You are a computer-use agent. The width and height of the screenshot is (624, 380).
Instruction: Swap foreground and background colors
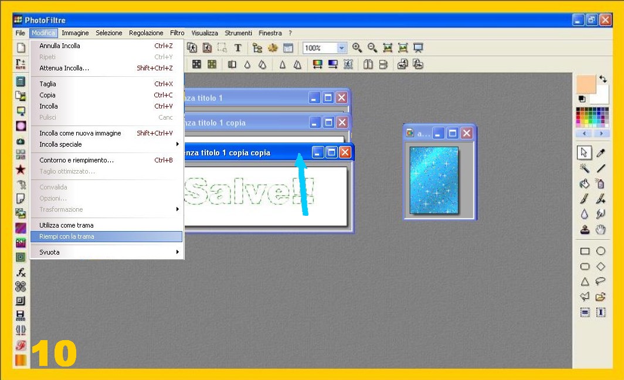coord(603,79)
